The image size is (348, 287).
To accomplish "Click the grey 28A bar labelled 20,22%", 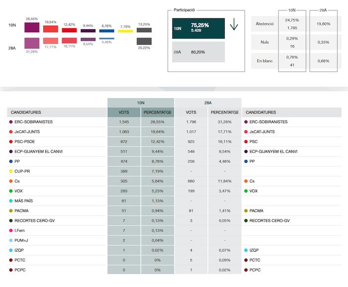I will click(x=144, y=41).
